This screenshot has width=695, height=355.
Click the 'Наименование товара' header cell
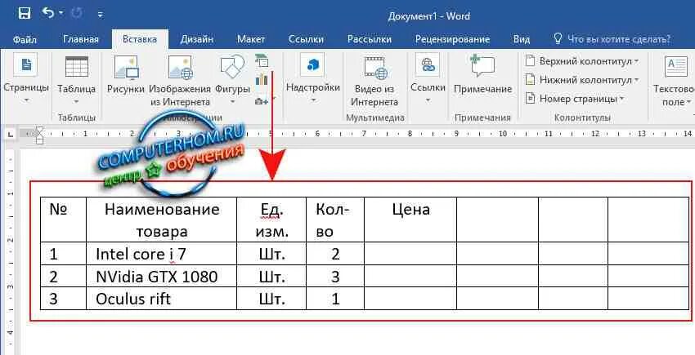162,220
